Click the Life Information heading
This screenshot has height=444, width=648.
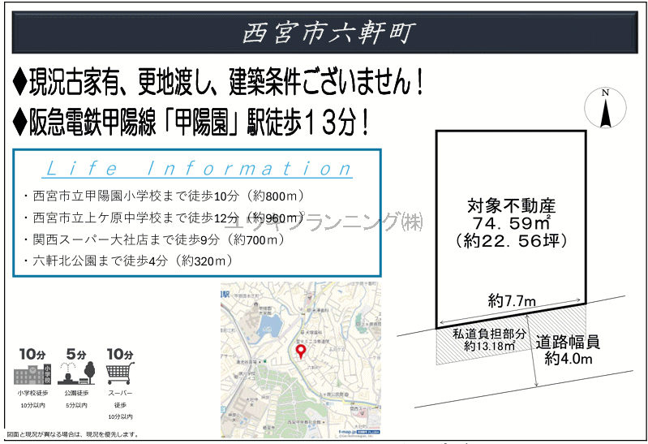coord(199,169)
